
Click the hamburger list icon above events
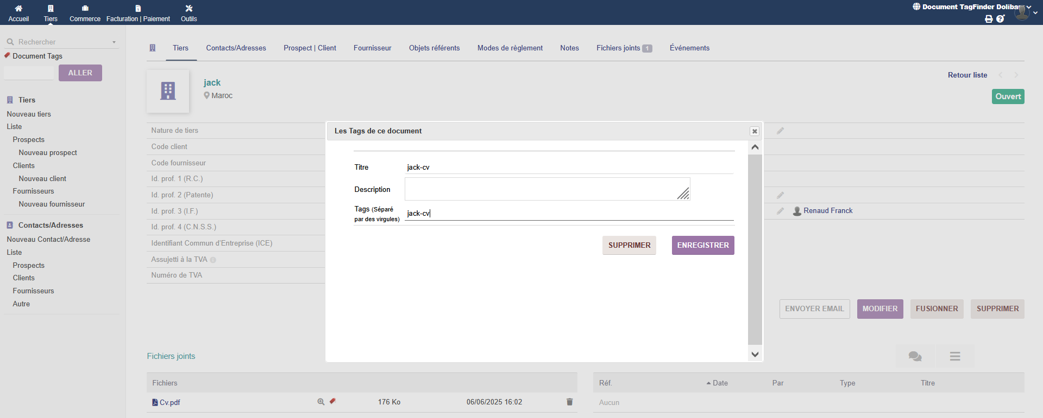[955, 356]
